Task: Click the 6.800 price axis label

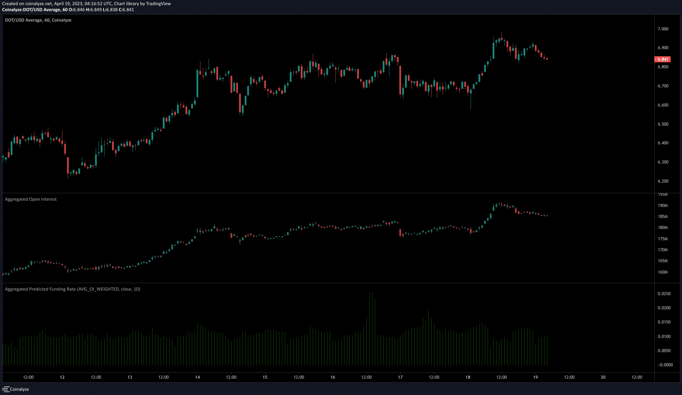Action: [x=663, y=67]
